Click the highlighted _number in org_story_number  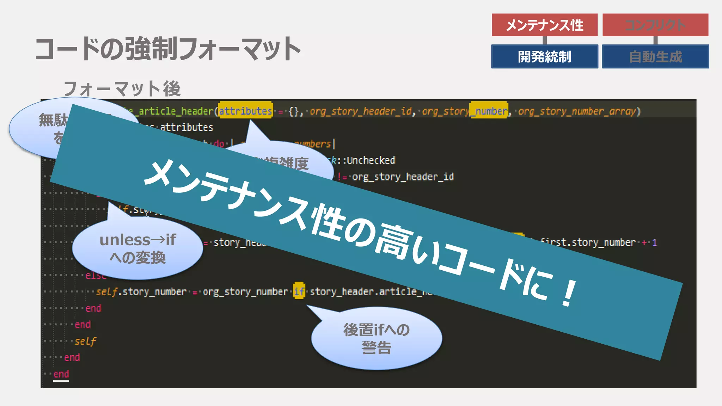click(489, 111)
